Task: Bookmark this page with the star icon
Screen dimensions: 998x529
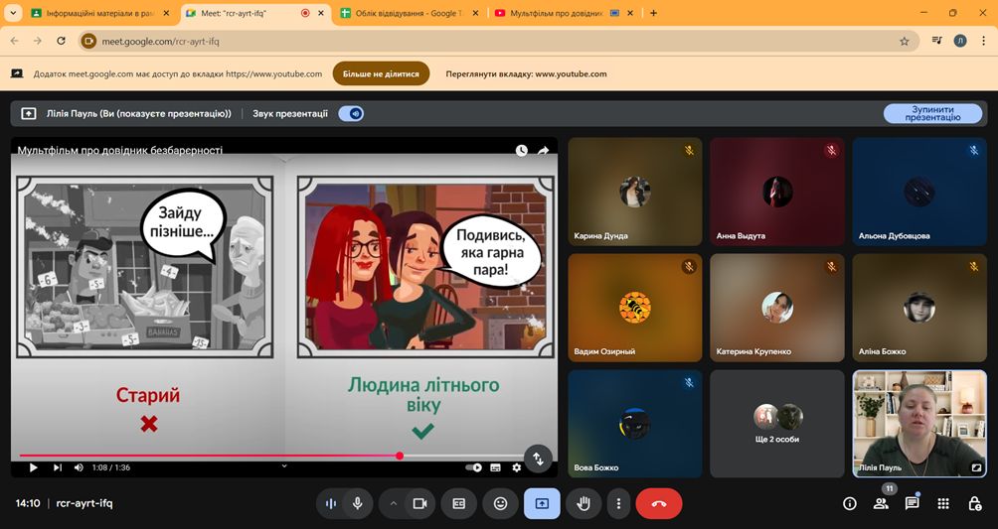Action: [x=904, y=41]
